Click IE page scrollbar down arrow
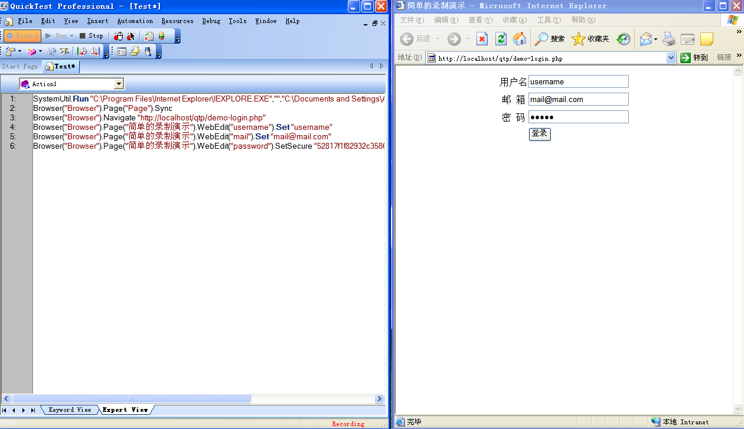The image size is (744, 429). point(738,409)
